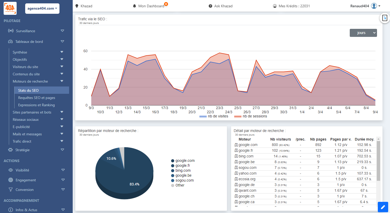Click the Tableaux de bord gauge icon
This screenshot has width=390, height=213.
click(x=10, y=42)
